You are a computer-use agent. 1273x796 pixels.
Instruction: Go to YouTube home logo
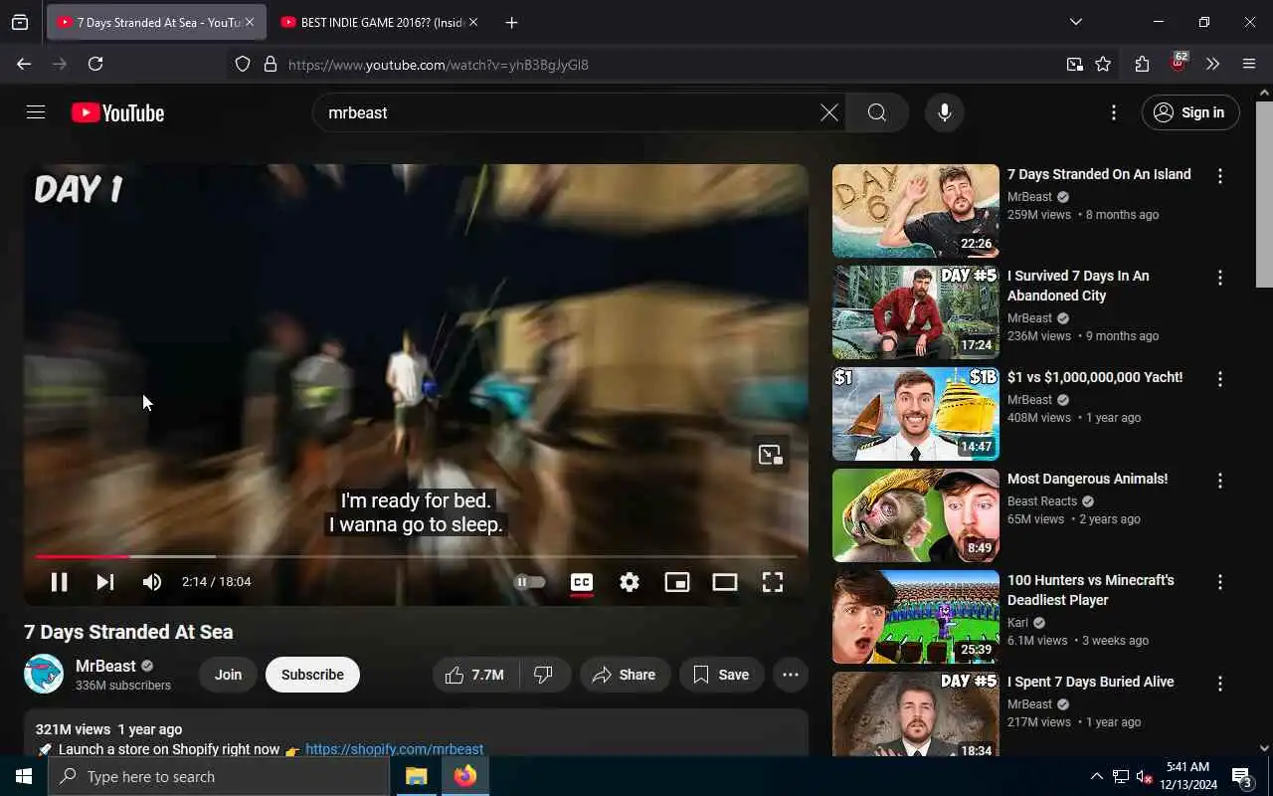tap(117, 112)
